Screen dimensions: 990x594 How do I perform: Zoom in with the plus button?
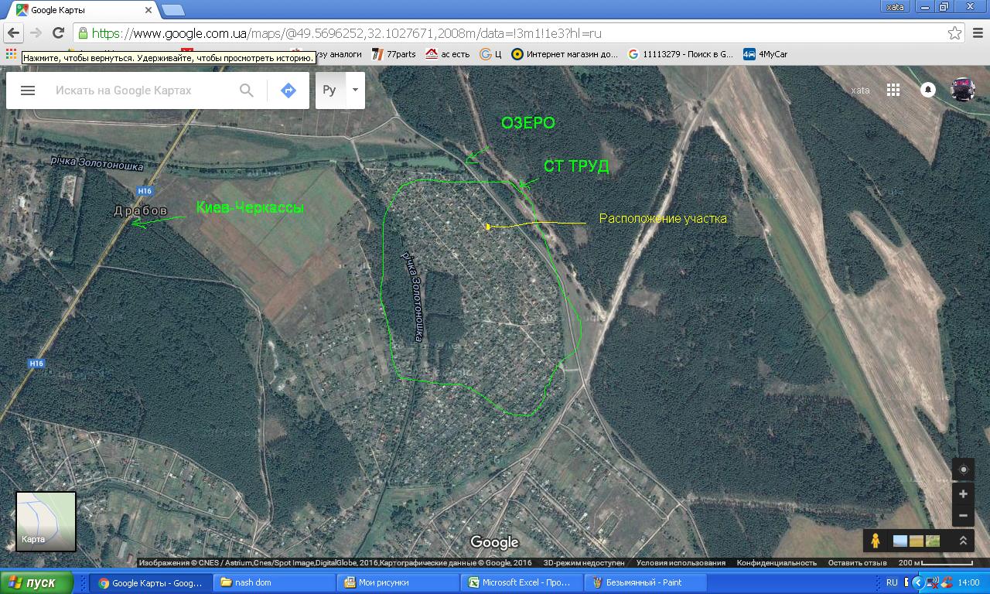[x=963, y=493]
